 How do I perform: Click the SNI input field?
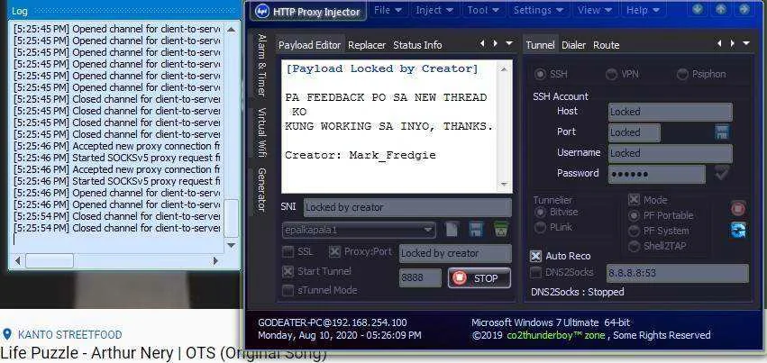point(407,208)
